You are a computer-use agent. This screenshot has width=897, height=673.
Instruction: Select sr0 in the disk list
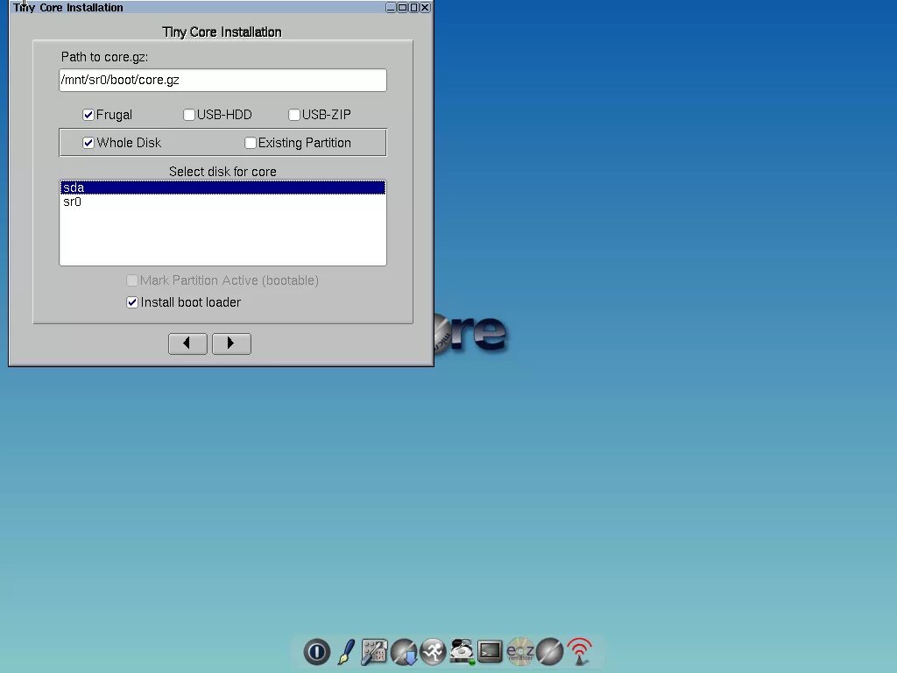tap(222, 202)
